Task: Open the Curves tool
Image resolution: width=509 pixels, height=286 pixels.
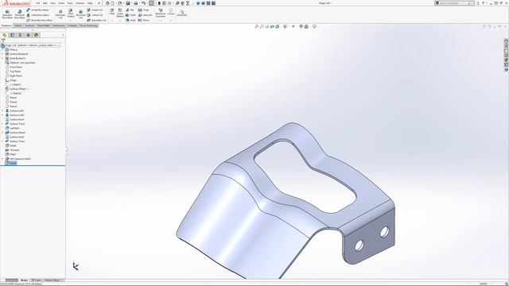Action: [171, 12]
